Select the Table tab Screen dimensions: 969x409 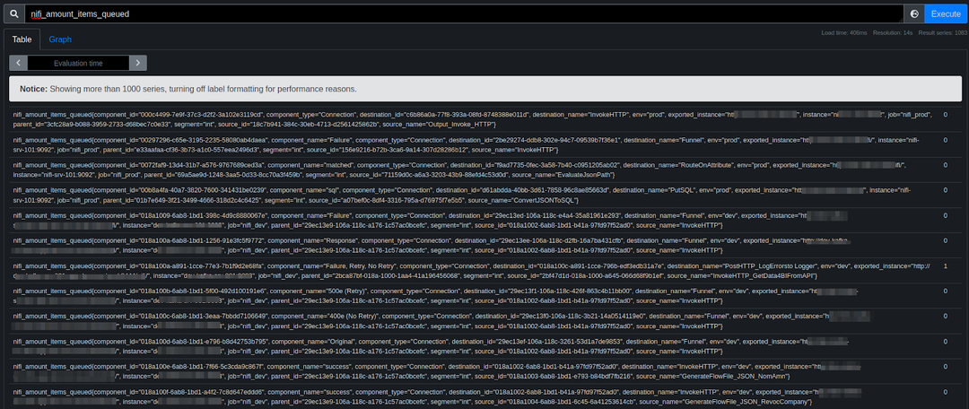point(22,39)
